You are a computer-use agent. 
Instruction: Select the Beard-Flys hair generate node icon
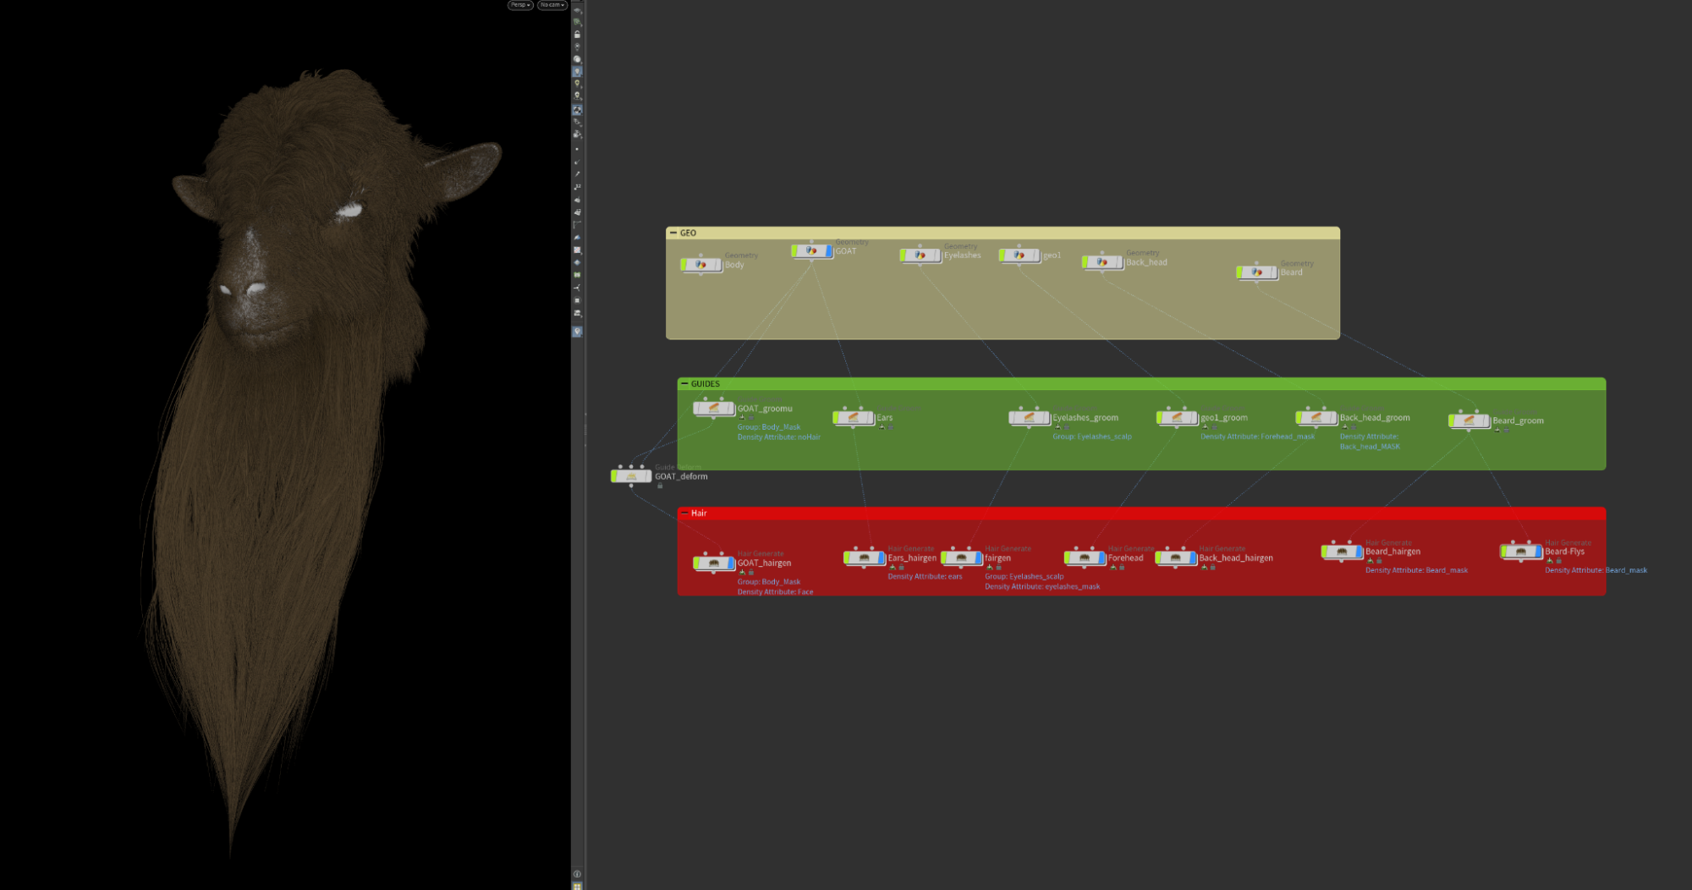point(1522,552)
